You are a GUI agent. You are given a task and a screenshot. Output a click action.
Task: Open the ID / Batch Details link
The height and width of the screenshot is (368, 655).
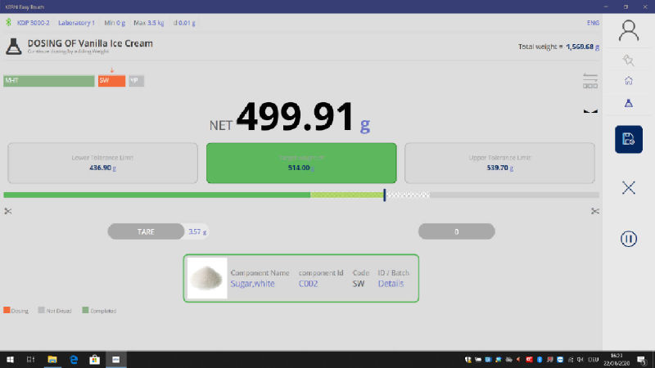tap(391, 284)
